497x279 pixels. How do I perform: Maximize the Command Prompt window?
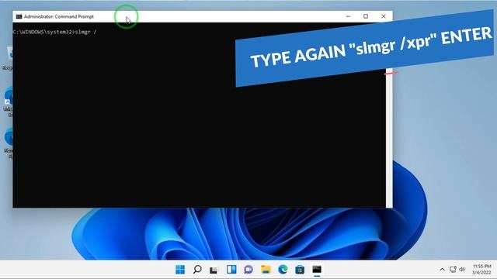366,16
